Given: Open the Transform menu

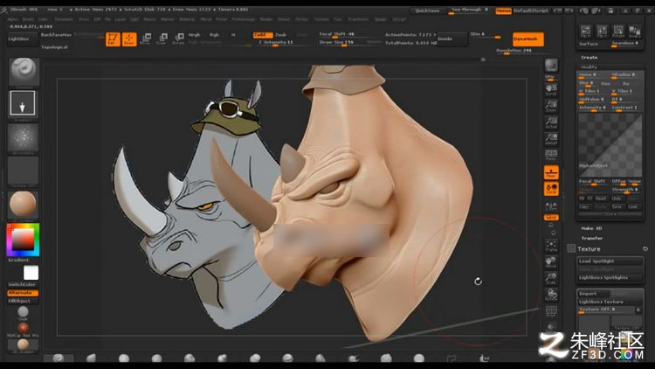Looking at the screenshot, I should (358, 19).
